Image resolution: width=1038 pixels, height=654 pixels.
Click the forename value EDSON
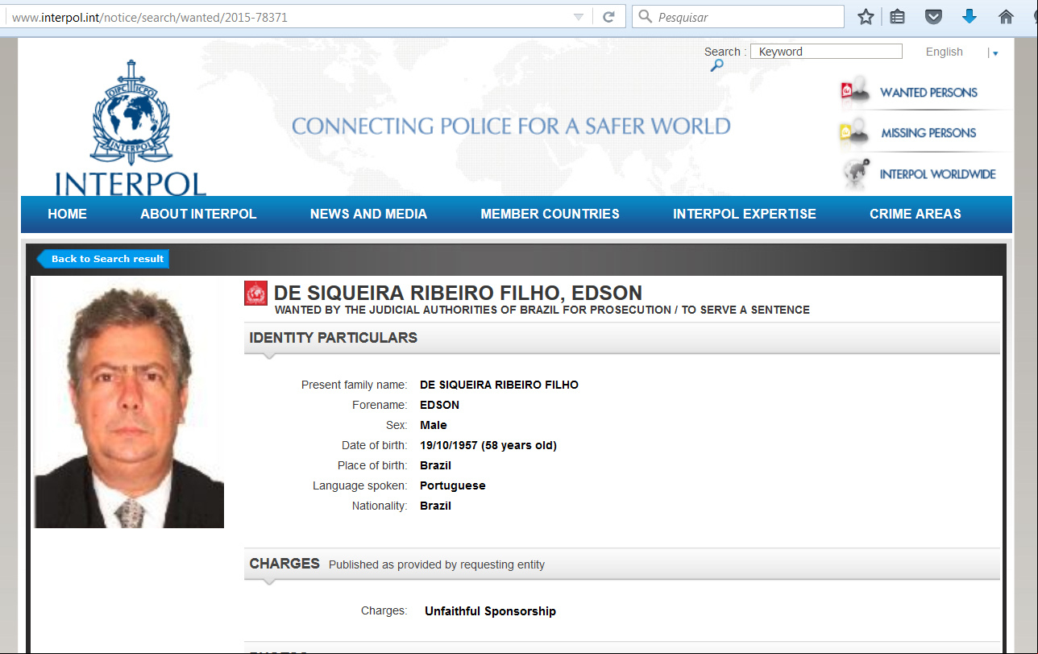439,405
